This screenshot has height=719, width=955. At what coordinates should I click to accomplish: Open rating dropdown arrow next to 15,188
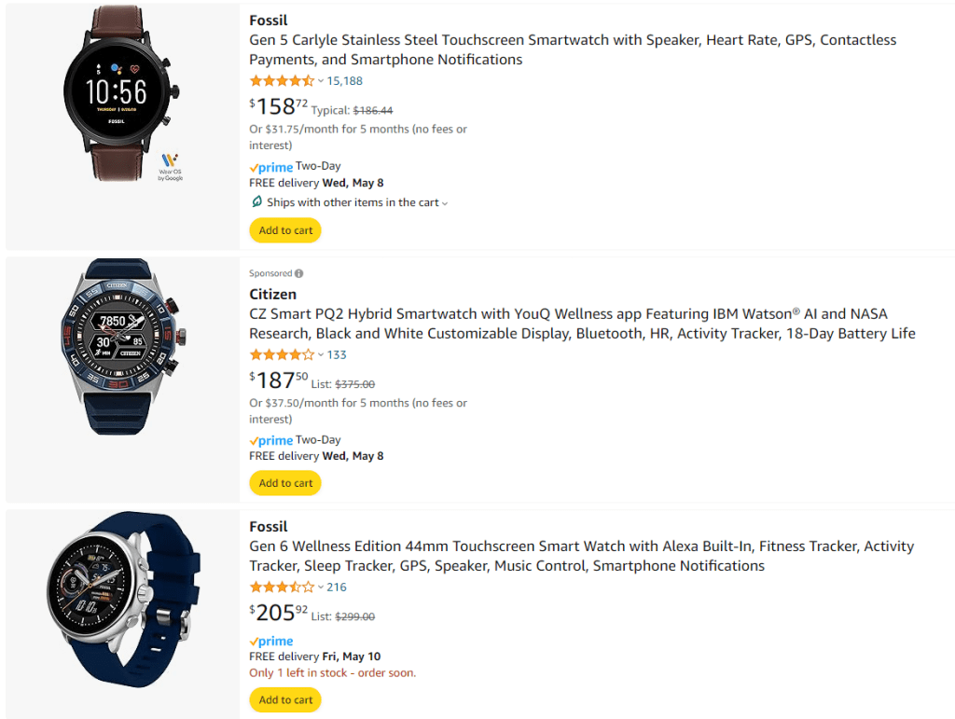point(321,81)
